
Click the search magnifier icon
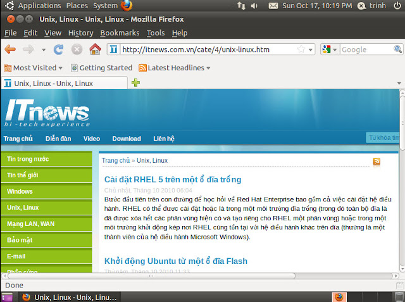(x=397, y=49)
